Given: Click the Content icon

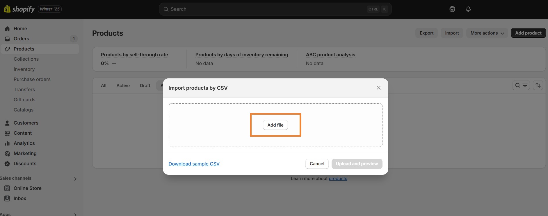Looking at the screenshot, I should (7, 133).
